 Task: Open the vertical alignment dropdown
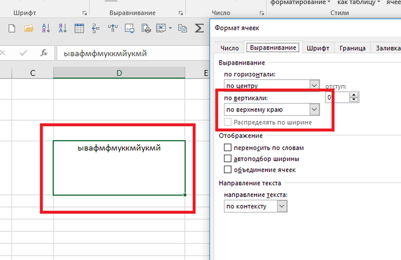(315, 110)
